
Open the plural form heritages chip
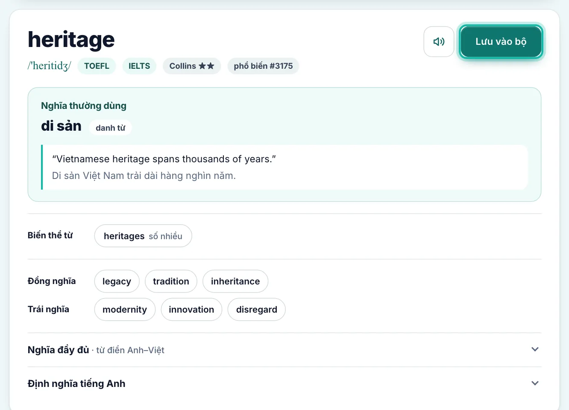[143, 236]
